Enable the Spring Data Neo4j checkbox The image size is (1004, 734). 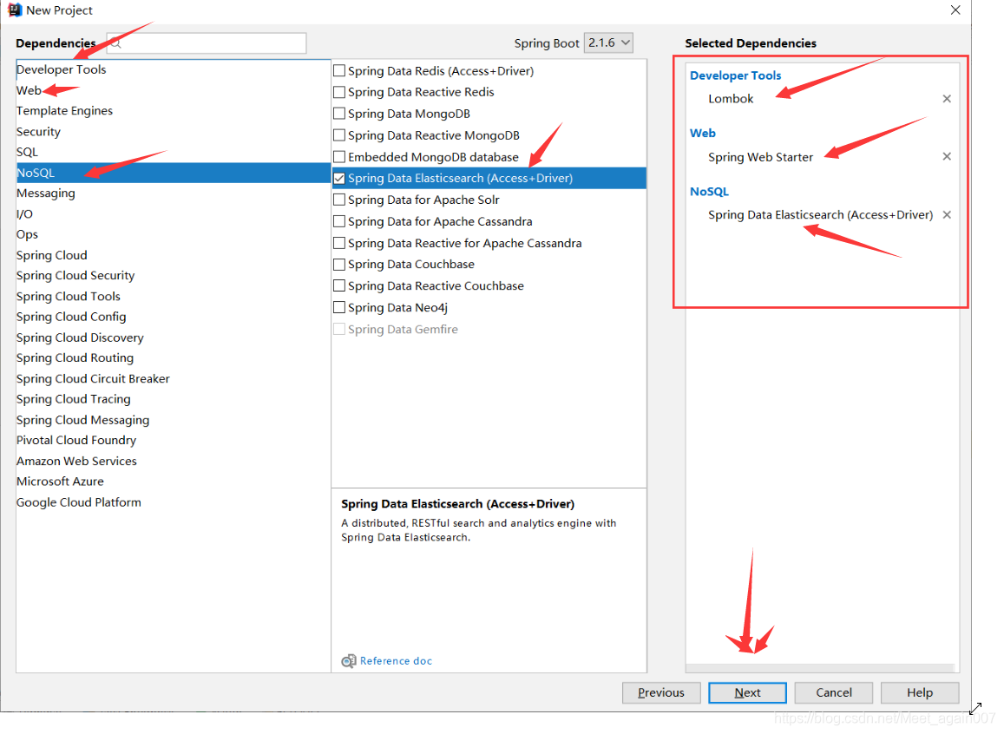[339, 308]
